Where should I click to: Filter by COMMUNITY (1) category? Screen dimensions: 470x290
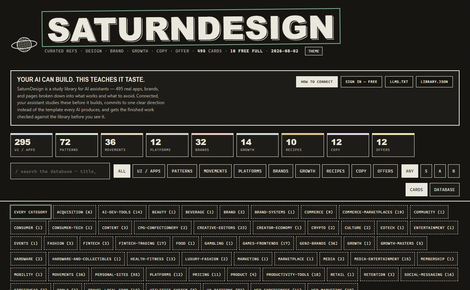pos(429,212)
